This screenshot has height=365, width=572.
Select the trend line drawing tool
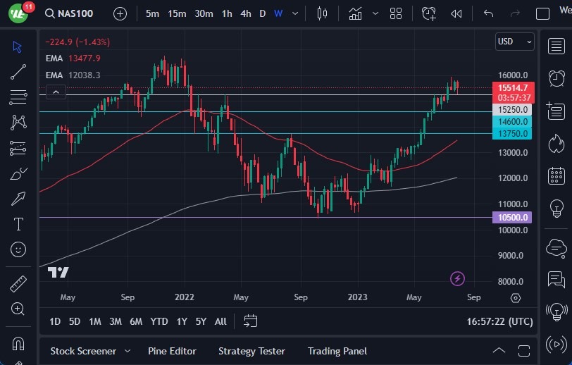click(18, 71)
